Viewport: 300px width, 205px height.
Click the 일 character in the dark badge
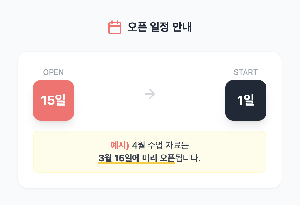point(249,100)
